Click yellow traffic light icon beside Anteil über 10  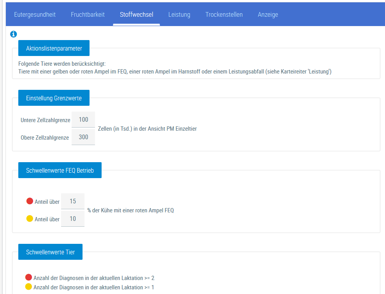[x=30, y=219]
